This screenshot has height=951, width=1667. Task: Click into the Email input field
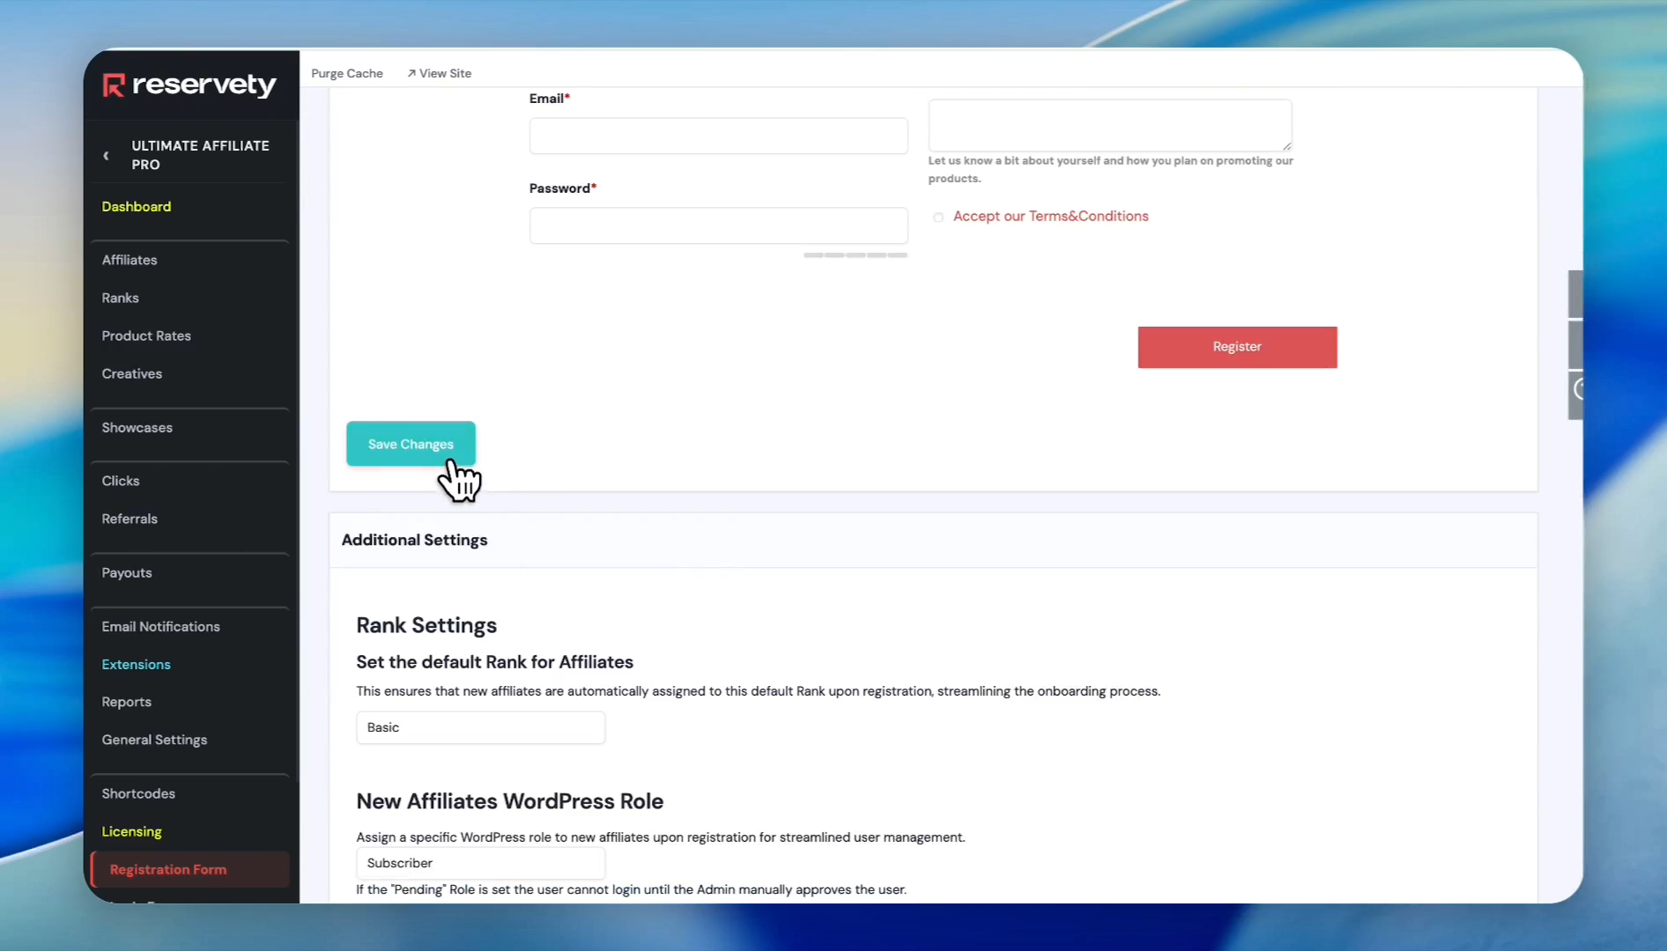pos(717,136)
